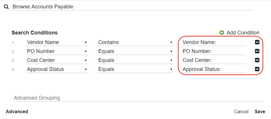The width and height of the screenshot is (271, 119).
Task: Open the Equals operator dropdown for PO Number
Action: pyautogui.click(x=135, y=51)
